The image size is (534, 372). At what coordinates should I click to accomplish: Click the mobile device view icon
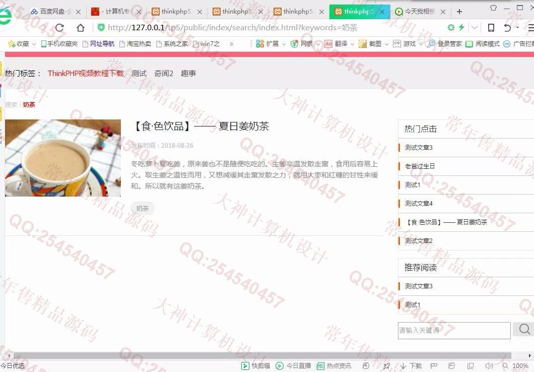click(x=491, y=28)
